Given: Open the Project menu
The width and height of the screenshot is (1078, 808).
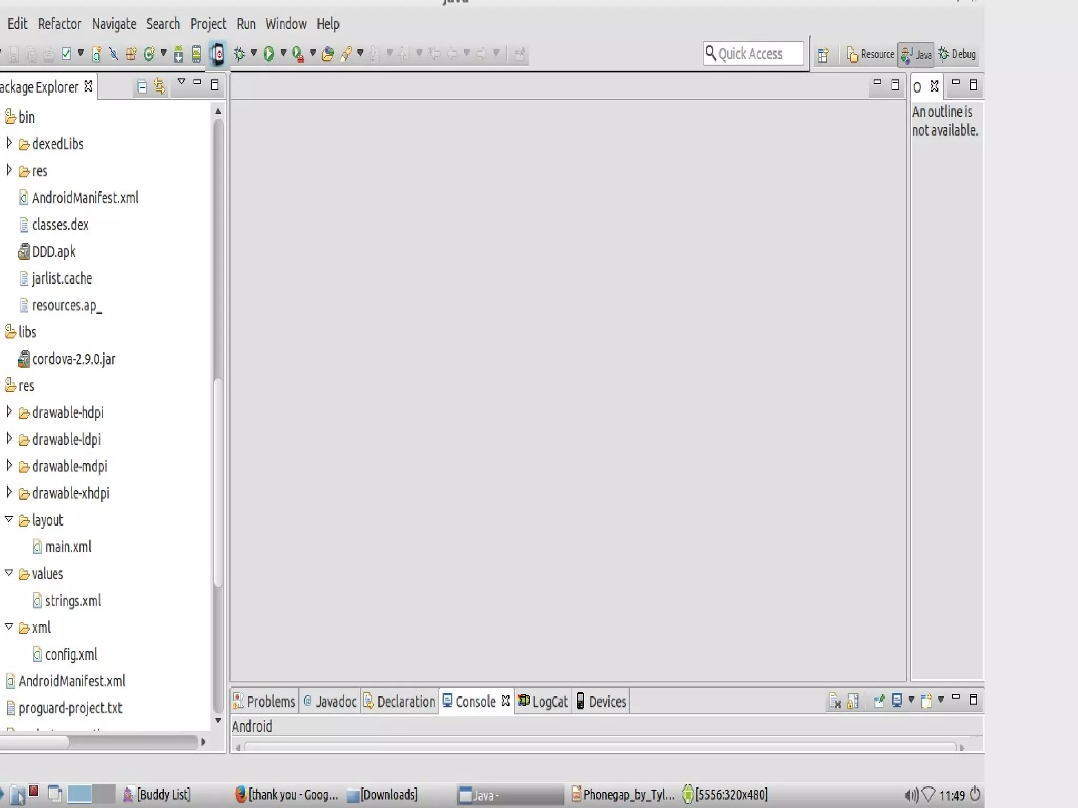Looking at the screenshot, I should [208, 24].
